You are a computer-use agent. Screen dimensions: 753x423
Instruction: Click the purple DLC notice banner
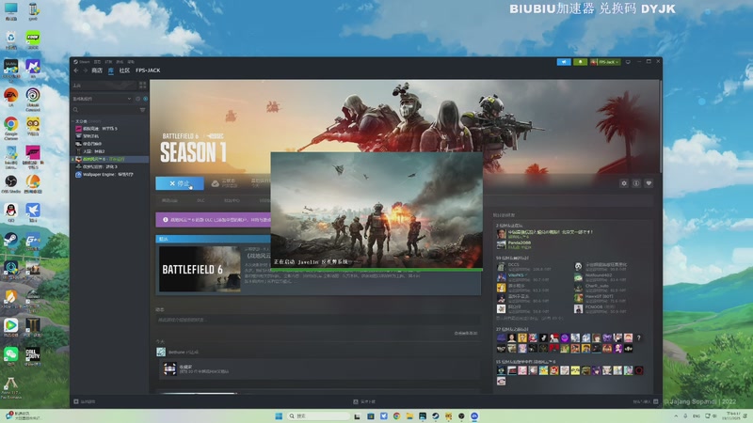(x=214, y=220)
